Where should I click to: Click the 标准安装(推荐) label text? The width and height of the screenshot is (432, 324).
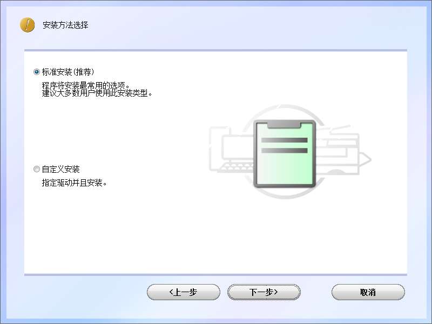(x=68, y=72)
